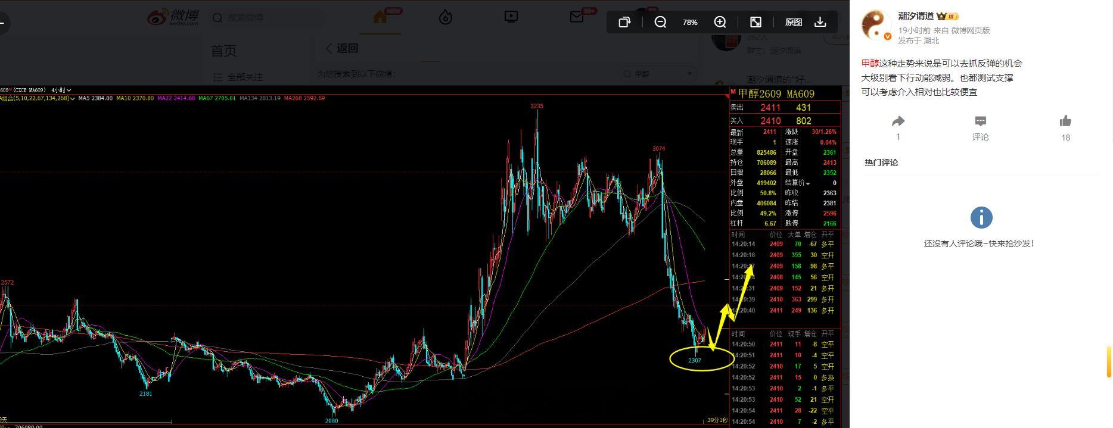Open the red 甲醇 keyword link

[870, 63]
